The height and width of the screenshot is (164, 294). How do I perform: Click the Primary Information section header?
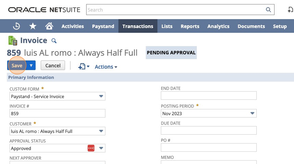pyautogui.click(x=150, y=77)
